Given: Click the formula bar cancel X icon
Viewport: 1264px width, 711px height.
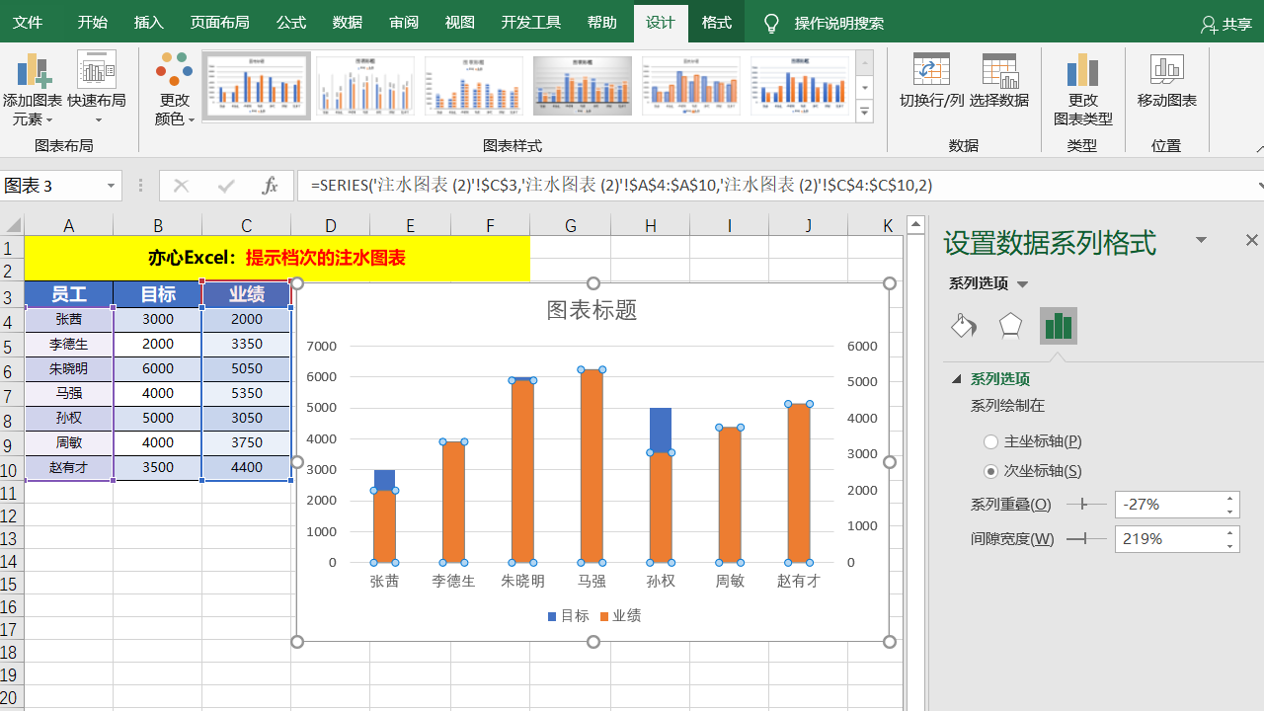Looking at the screenshot, I should tap(181, 185).
